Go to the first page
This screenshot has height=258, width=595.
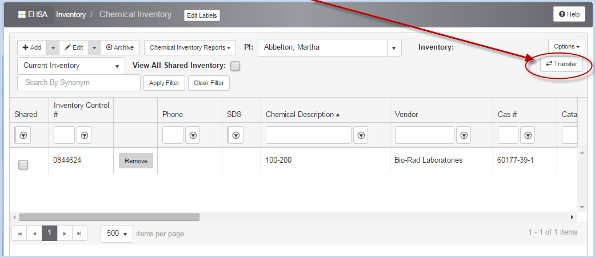coord(19,233)
